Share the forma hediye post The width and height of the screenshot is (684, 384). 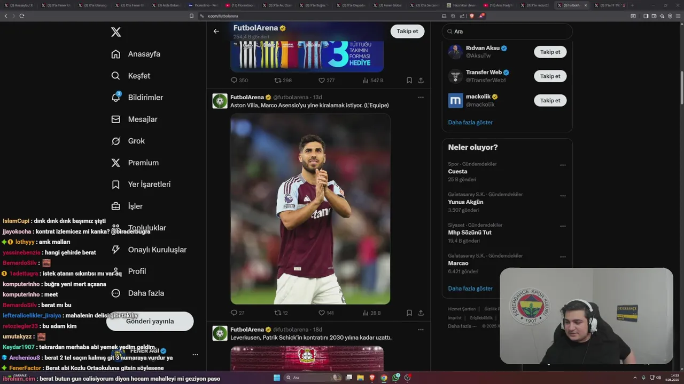pos(421,81)
